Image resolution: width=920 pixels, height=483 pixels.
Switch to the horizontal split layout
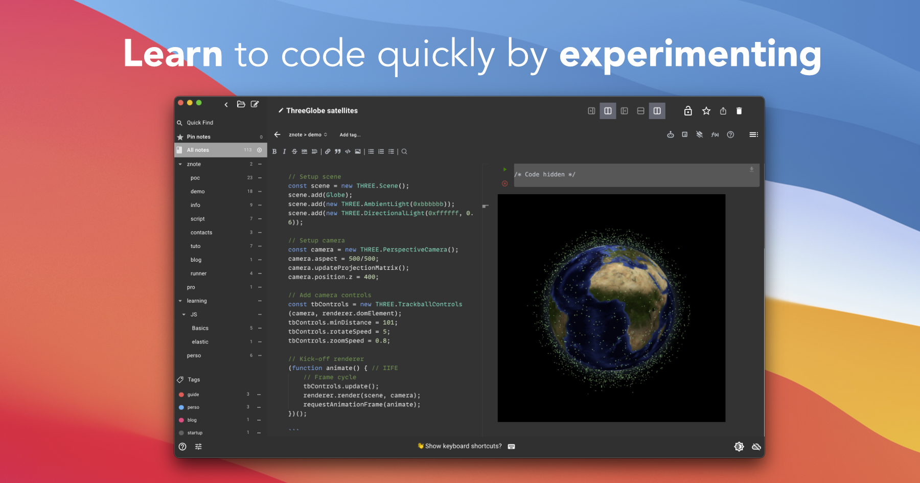tap(640, 111)
